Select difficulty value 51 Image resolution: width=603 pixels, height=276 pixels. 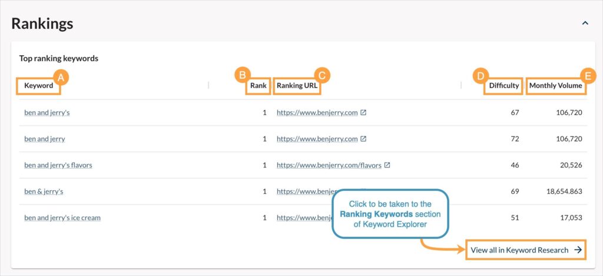[x=515, y=218]
